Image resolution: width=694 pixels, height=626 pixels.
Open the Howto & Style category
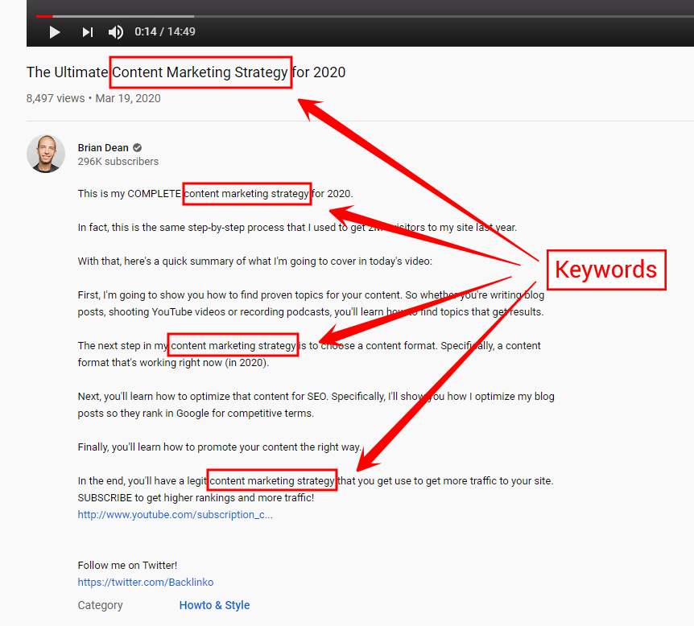click(214, 605)
